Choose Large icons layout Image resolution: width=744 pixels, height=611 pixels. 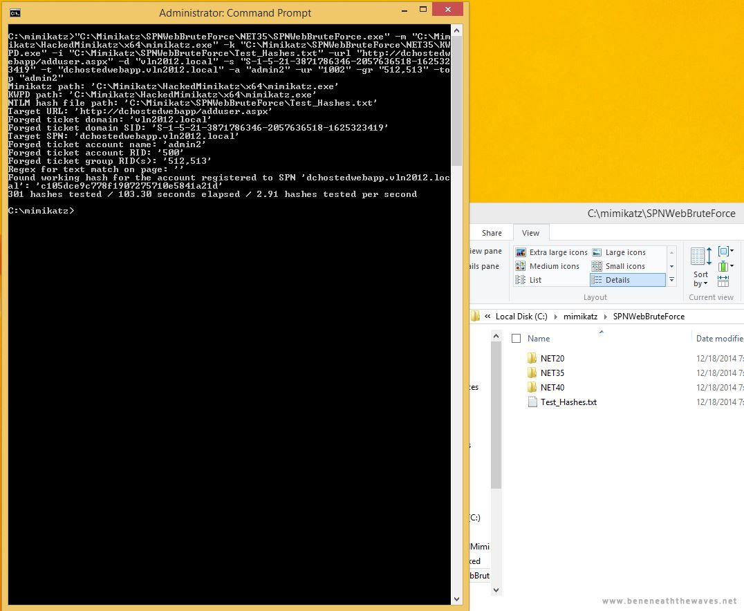[x=619, y=252]
